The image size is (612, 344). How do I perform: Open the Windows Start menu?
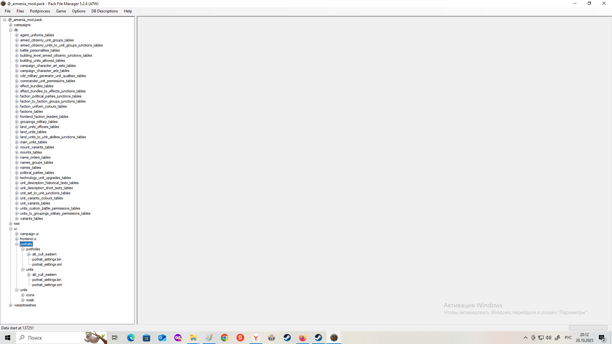click(x=8, y=338)
